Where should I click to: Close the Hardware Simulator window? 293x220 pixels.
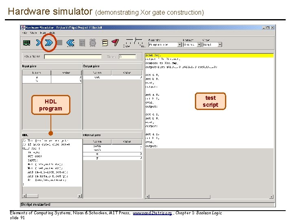click(272, 28)
